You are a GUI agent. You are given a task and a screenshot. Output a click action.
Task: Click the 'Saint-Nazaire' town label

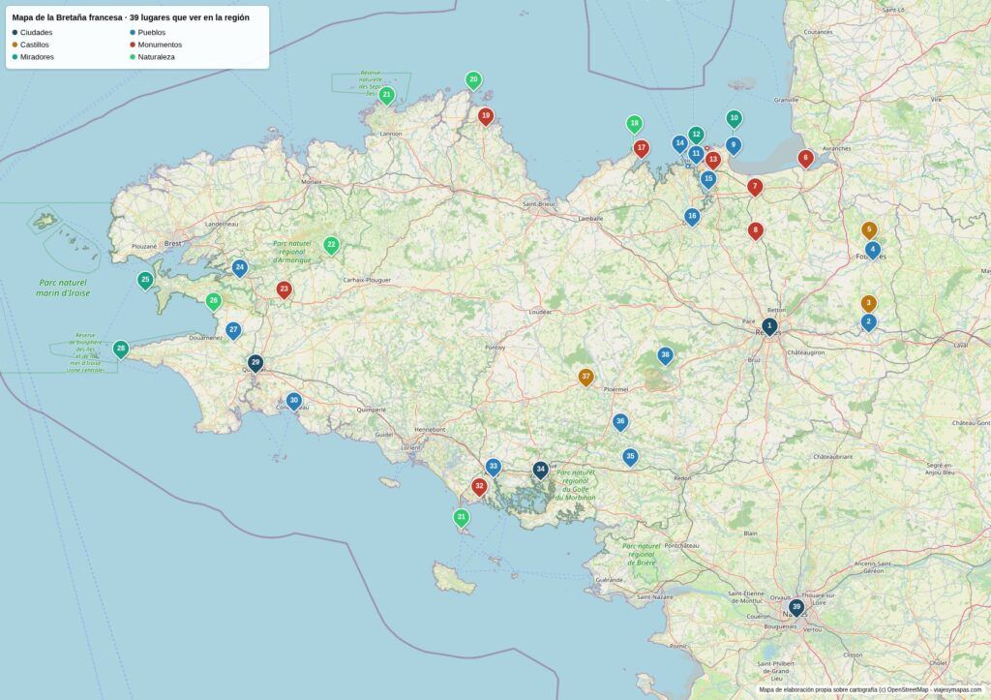(x=655, y=597)
